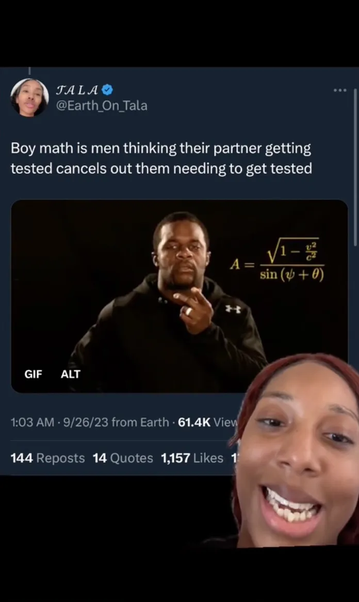Click the 1:03 AM timestamp
Screen dimensions: 359x602
(x=32, y=422)
